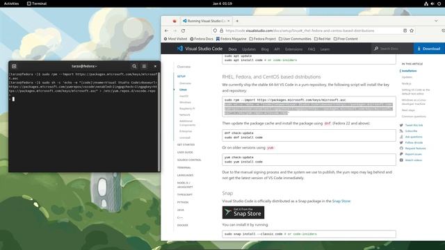Expand the Fedora Project bookmark folder
The image size is (445, 250).
[x=263, y=39]
